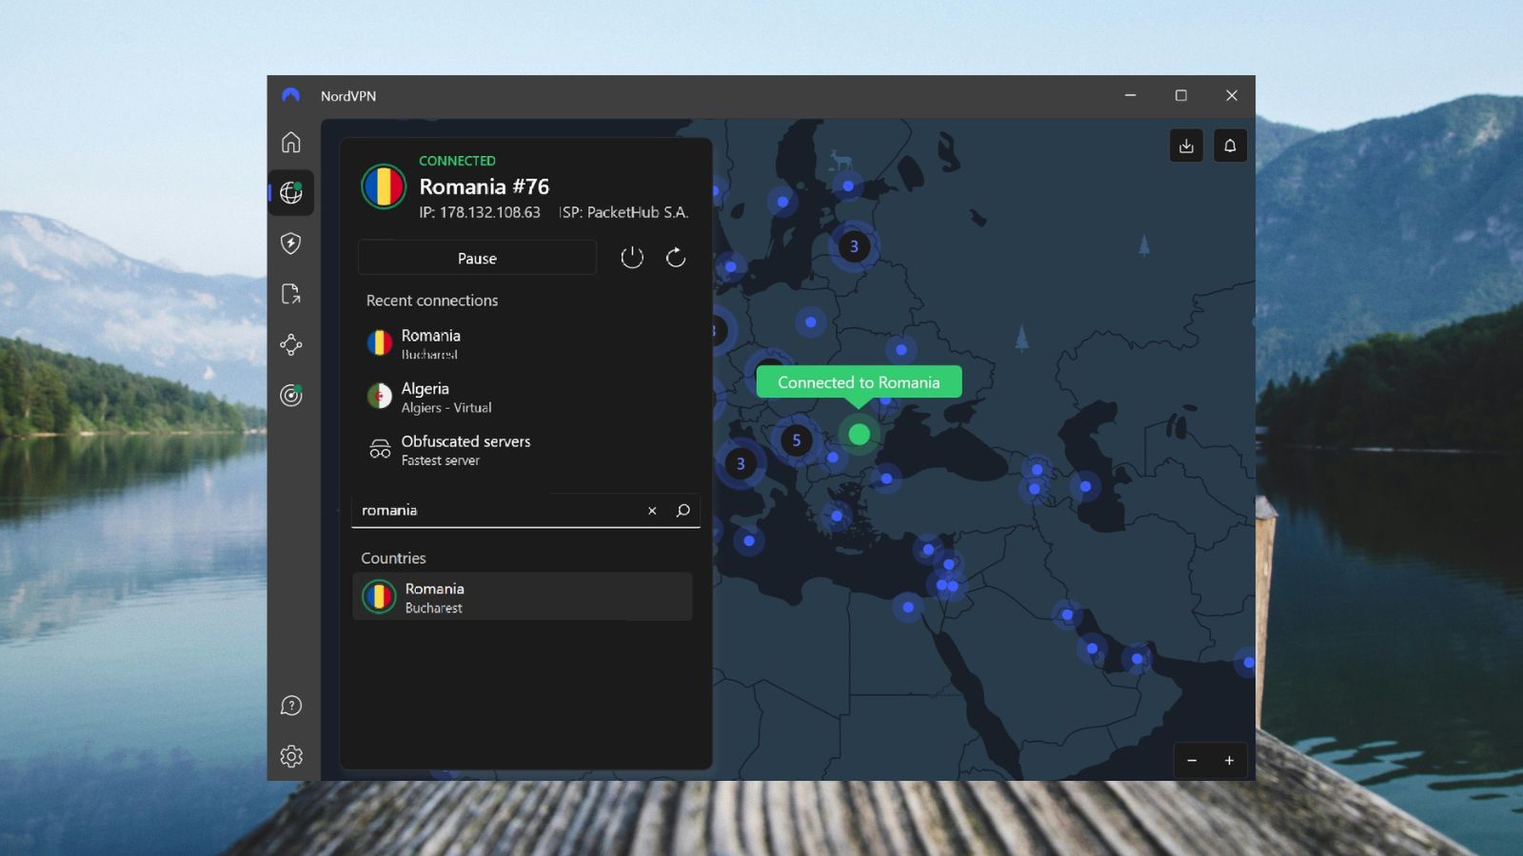Open Threat Protection shield panel
This screenshot has width=1523, height=856.
(x=290, y=244)
